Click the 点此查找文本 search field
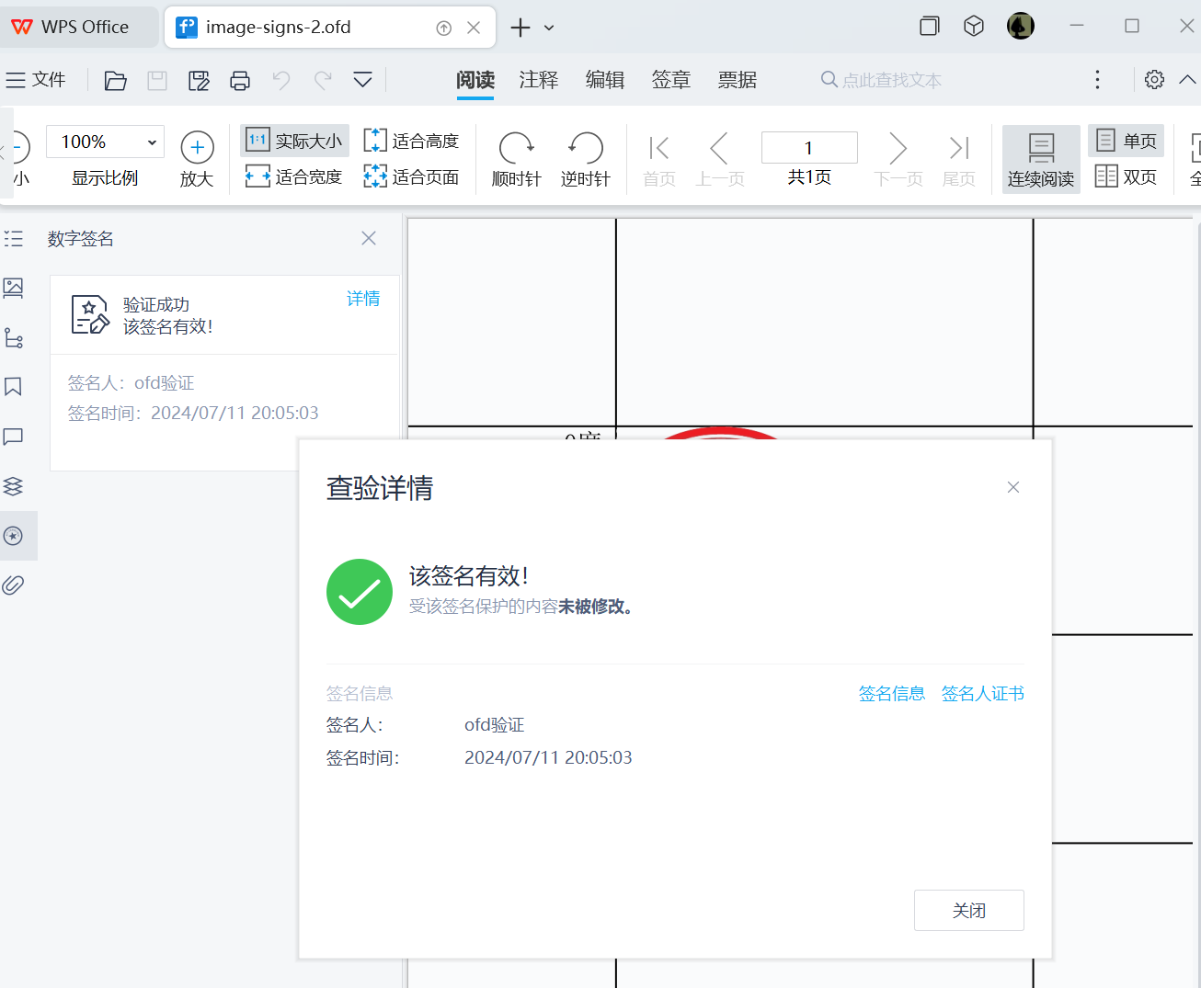The height and width of the screenshot is (988, 1201). tap(883, 80)
